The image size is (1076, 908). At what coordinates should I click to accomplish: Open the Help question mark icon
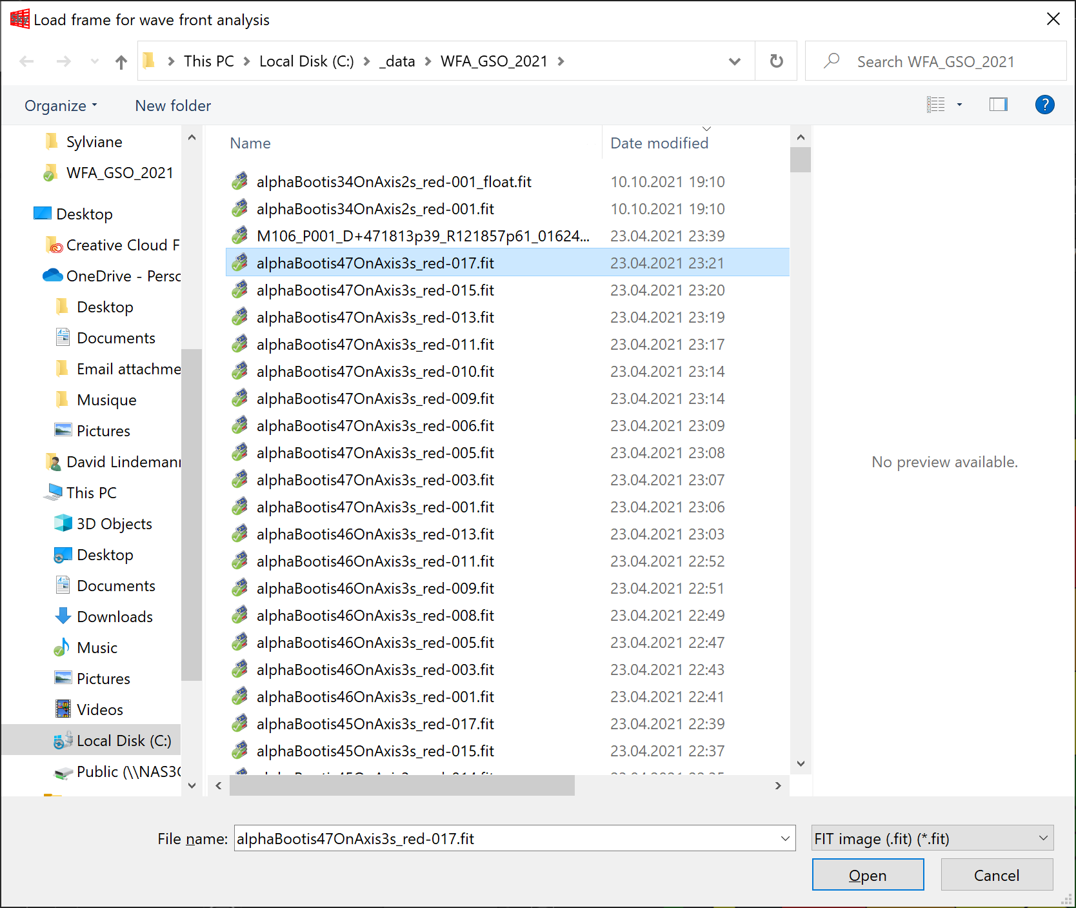coord(1044,105)
